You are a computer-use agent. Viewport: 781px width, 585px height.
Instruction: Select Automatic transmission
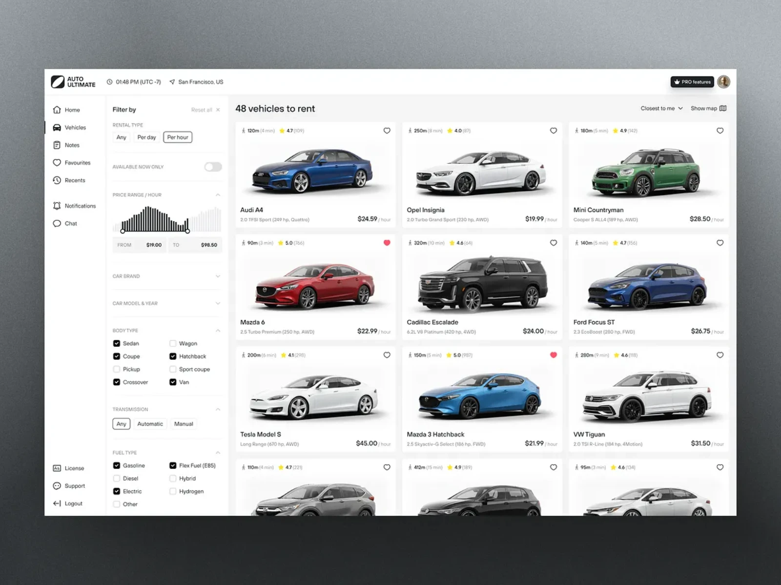pyautogui.click(x=150, y=424)
